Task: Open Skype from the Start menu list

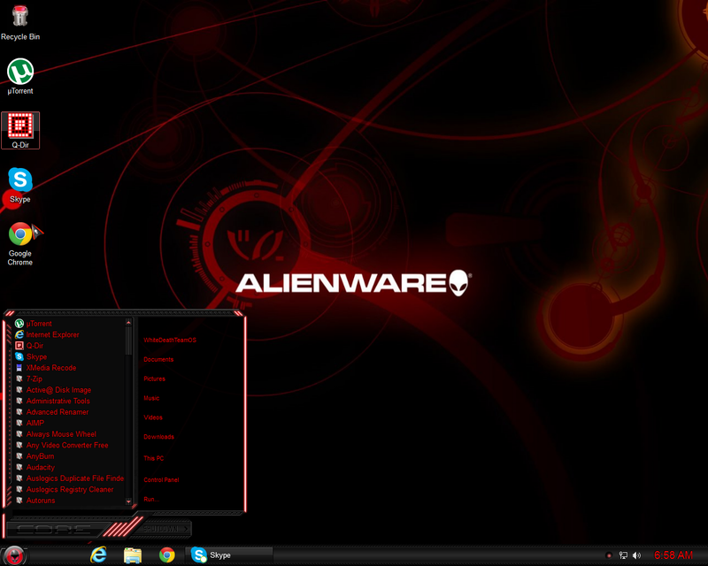Action: (x=31, y=356)
